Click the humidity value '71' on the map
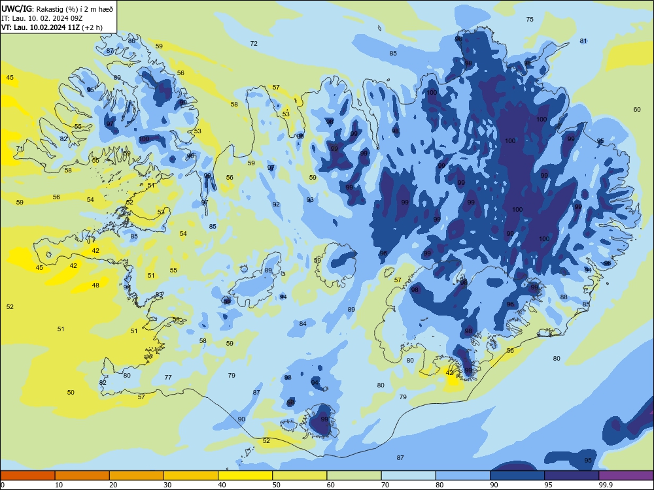Screen dimensions: 654x490 pyautogui.click(x=20, y=149)
